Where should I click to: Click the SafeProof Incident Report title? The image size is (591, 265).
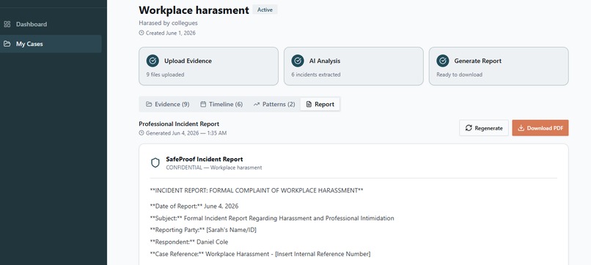tap(205, 160)
